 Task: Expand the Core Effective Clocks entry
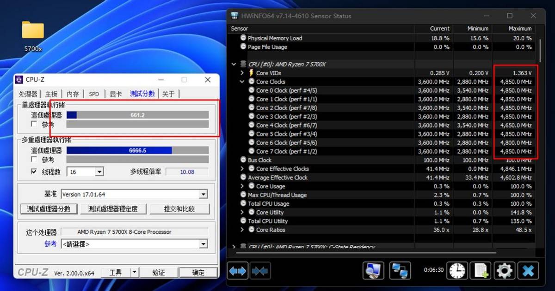(x=242, y=169)
